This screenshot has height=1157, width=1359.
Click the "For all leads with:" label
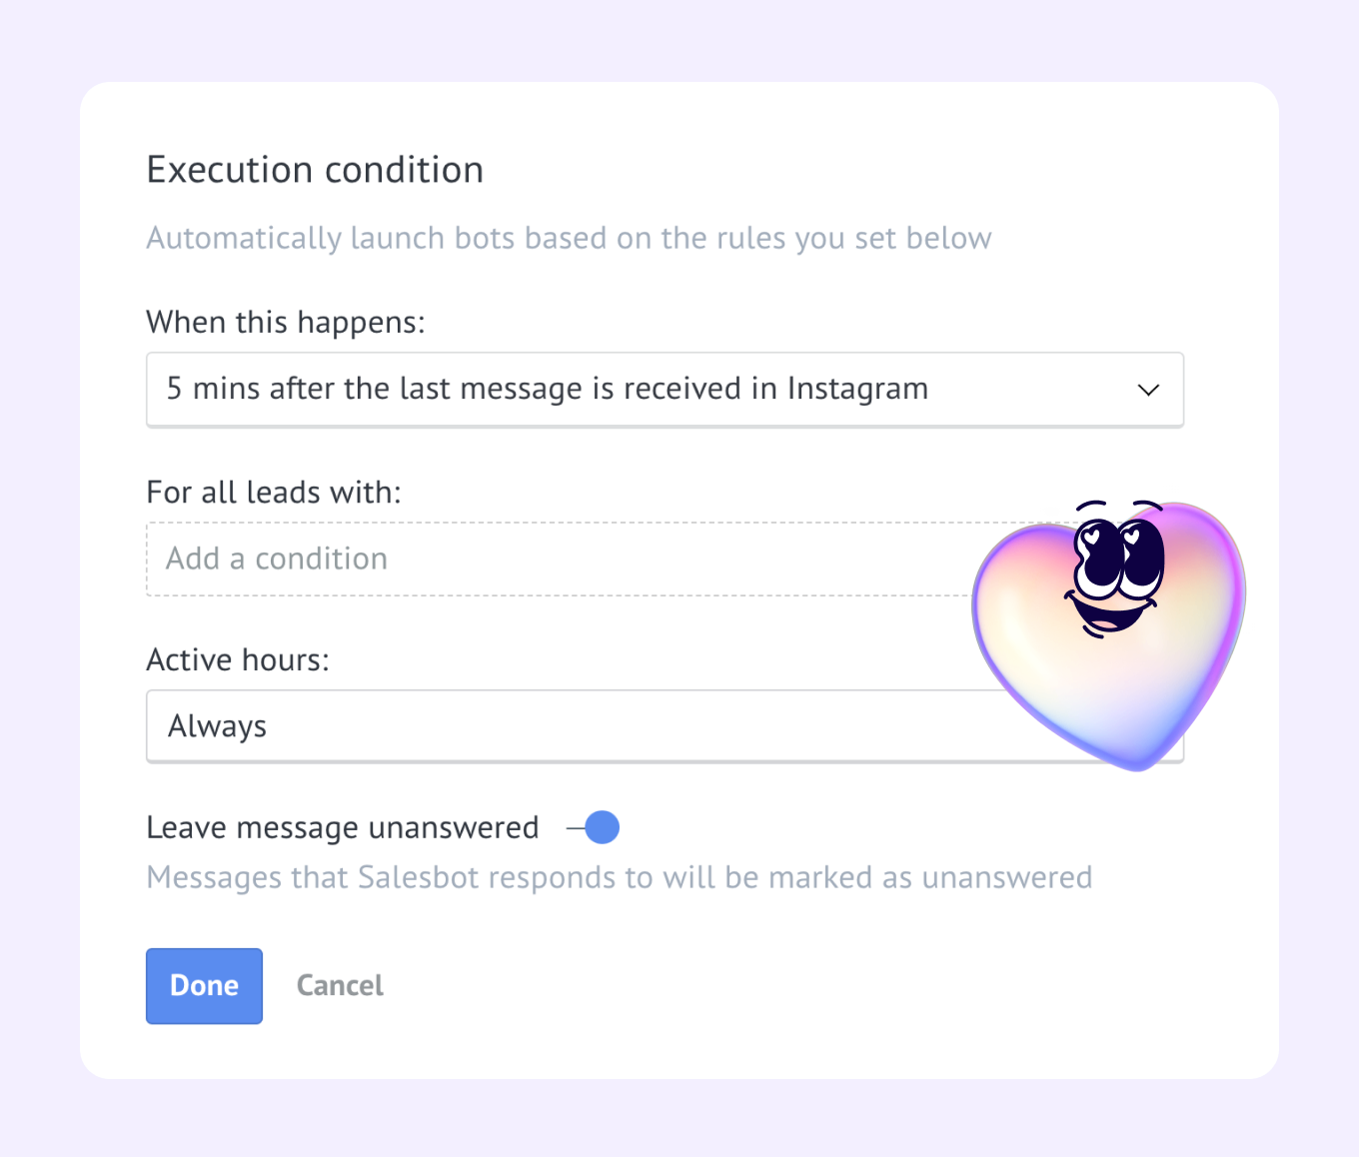tap(274, 493)
